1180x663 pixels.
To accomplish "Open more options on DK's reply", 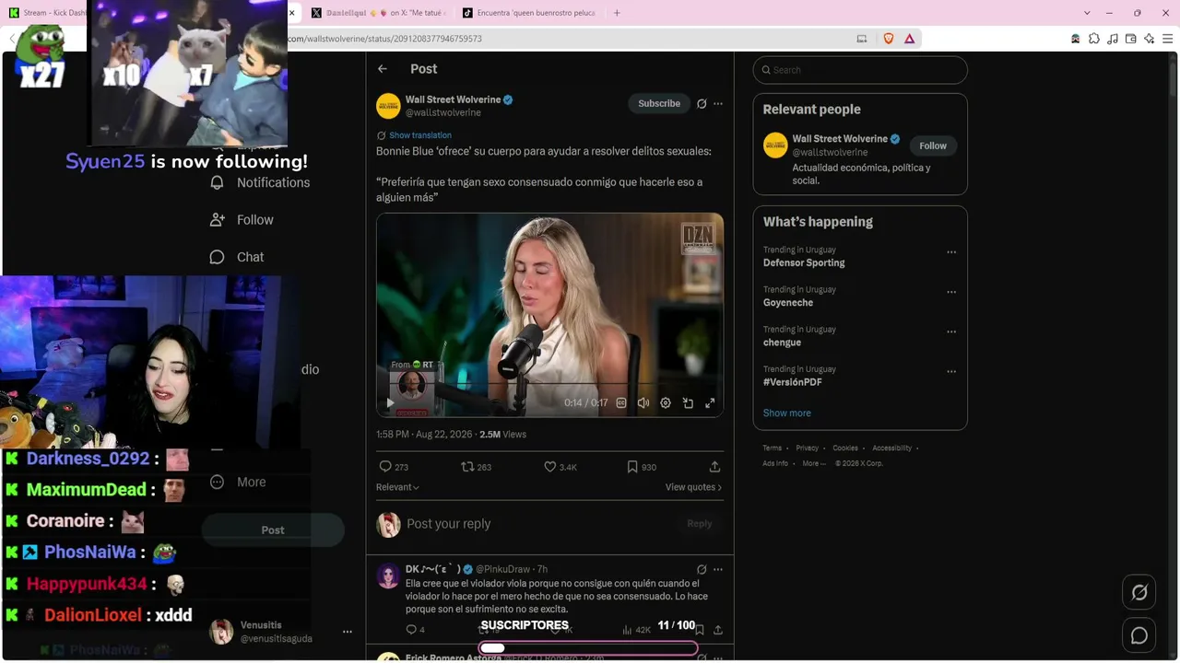I will pos(718,569).
